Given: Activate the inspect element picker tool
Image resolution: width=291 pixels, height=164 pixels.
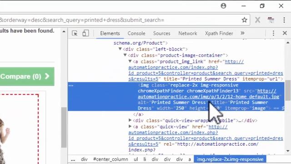Looking at the screenshot, I should 75,33.
